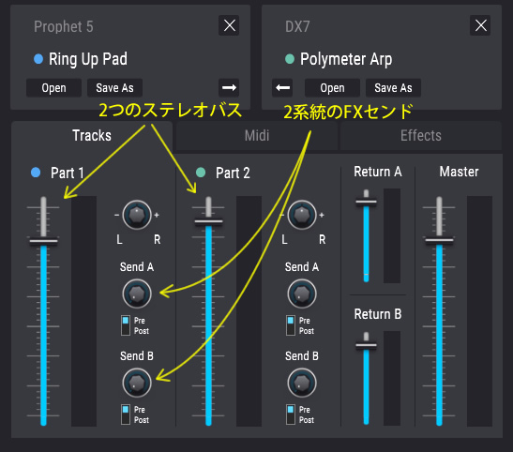Click the Part 2 track label

tap(233, 173)
